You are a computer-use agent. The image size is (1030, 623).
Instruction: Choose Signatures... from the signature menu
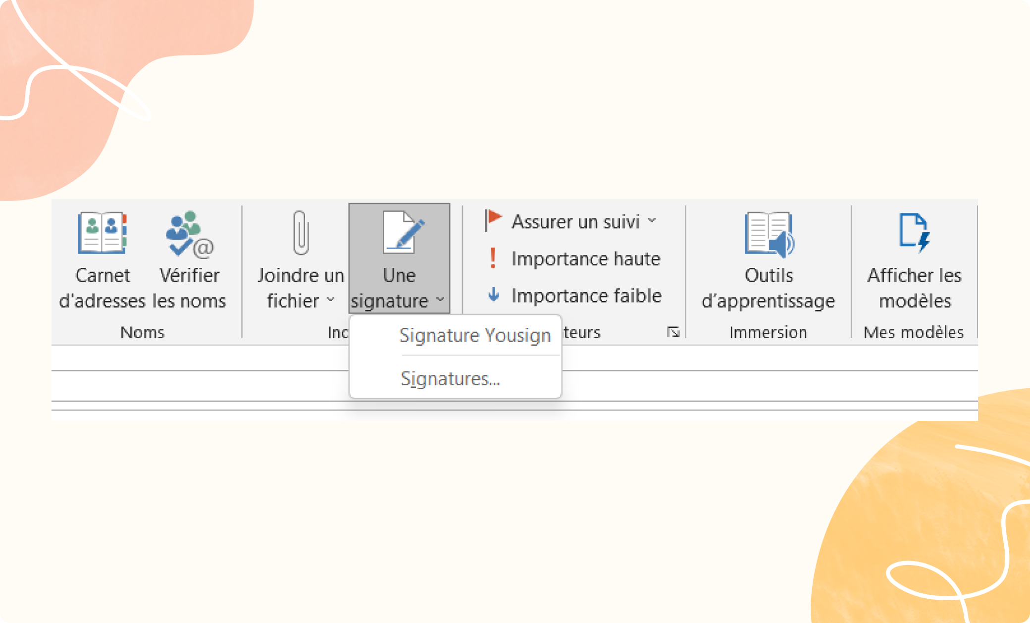point(450,378)
